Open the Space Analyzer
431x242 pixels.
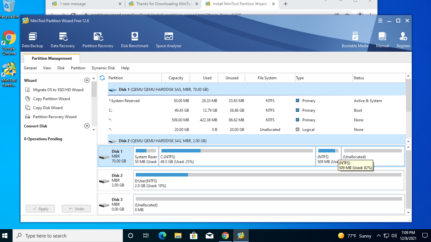click(x=168, y=40)
